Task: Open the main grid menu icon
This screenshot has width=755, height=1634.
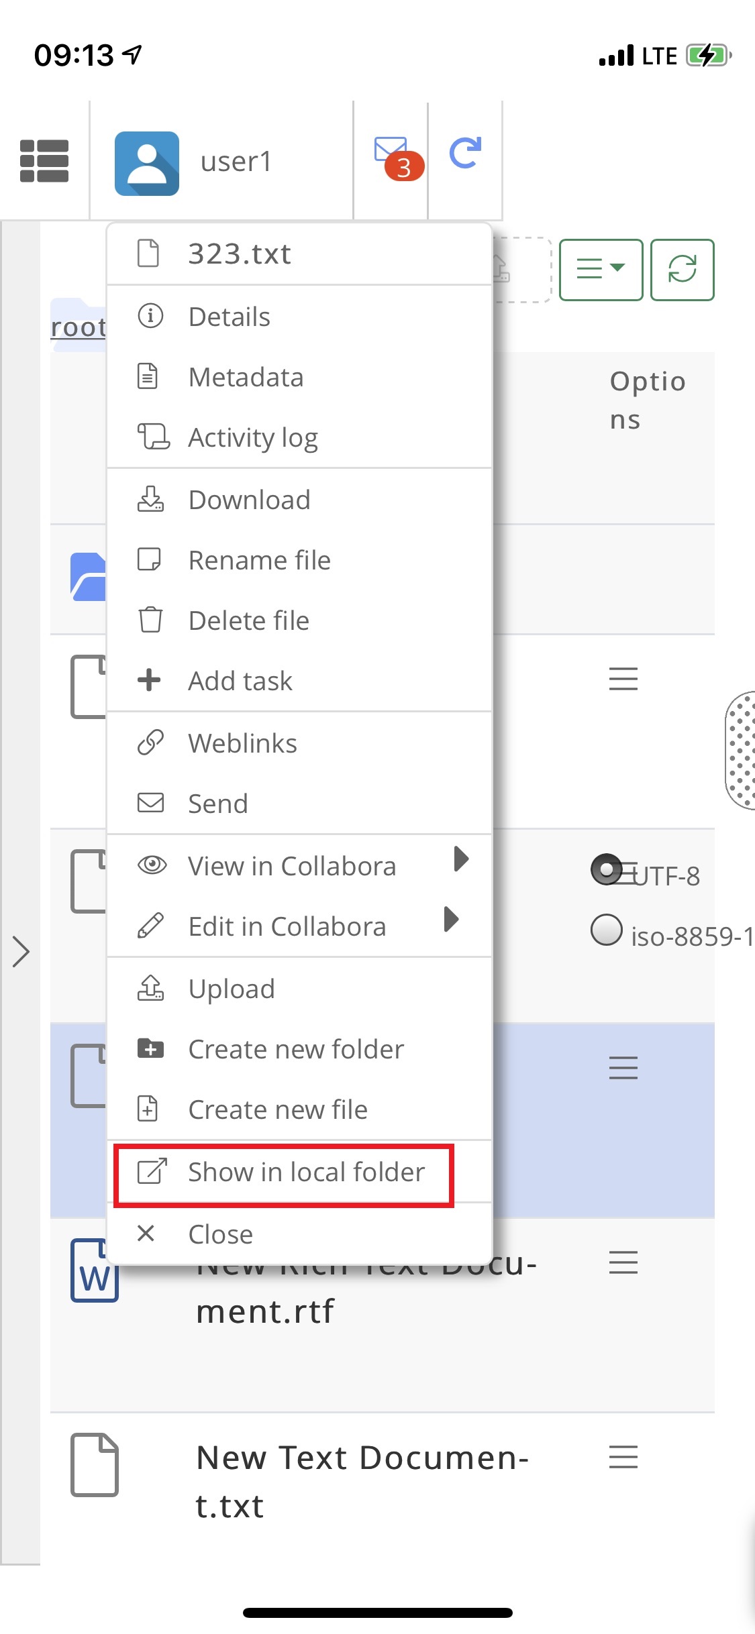Action: [x=44, y=161]
